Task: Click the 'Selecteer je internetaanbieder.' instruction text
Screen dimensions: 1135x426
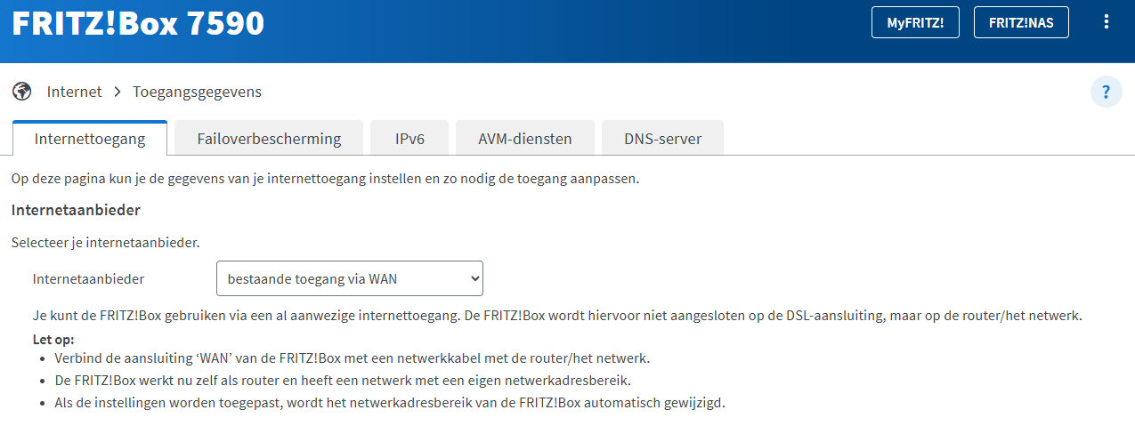Action: click(x=105, y=241)
